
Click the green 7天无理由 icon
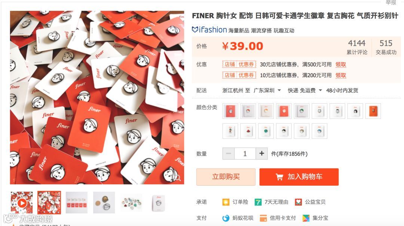[x=258, y=202]
